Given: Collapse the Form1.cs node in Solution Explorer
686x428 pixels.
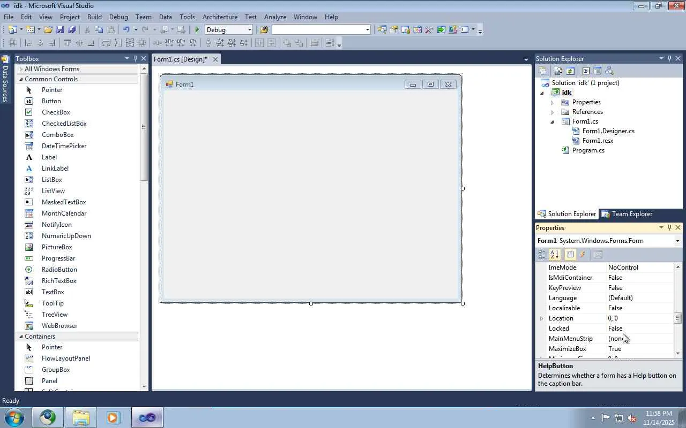Looking at the screenshot, I should (552, 121).
